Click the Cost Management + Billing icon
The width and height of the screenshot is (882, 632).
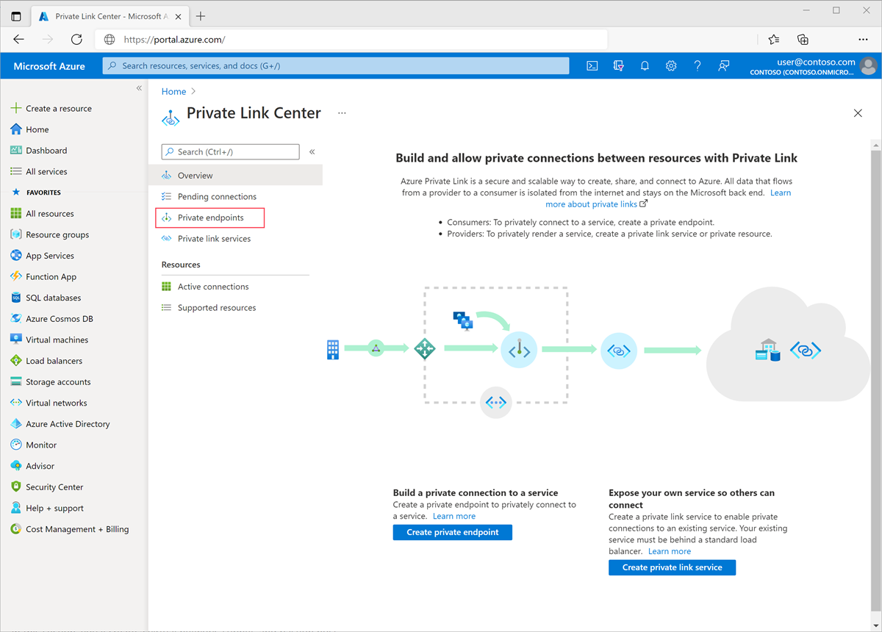coord(16,529)
